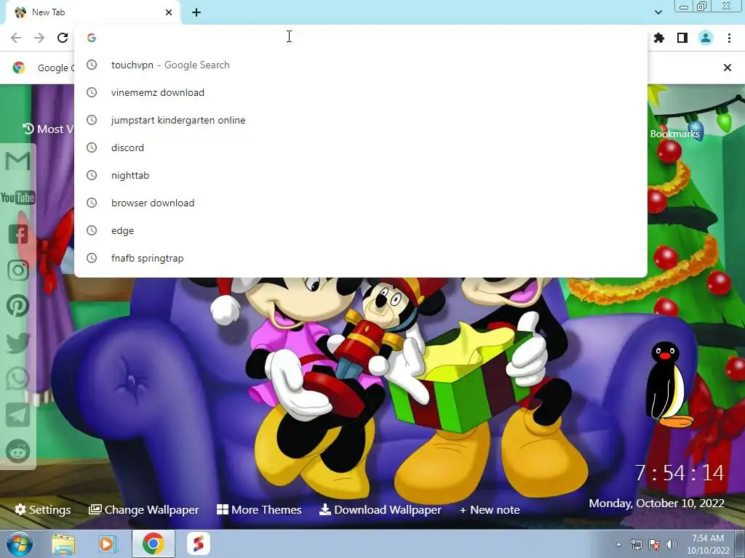Screen dimensions: 745x558
Task: Close the New Tab tab
Action: (x=169, y=12)
